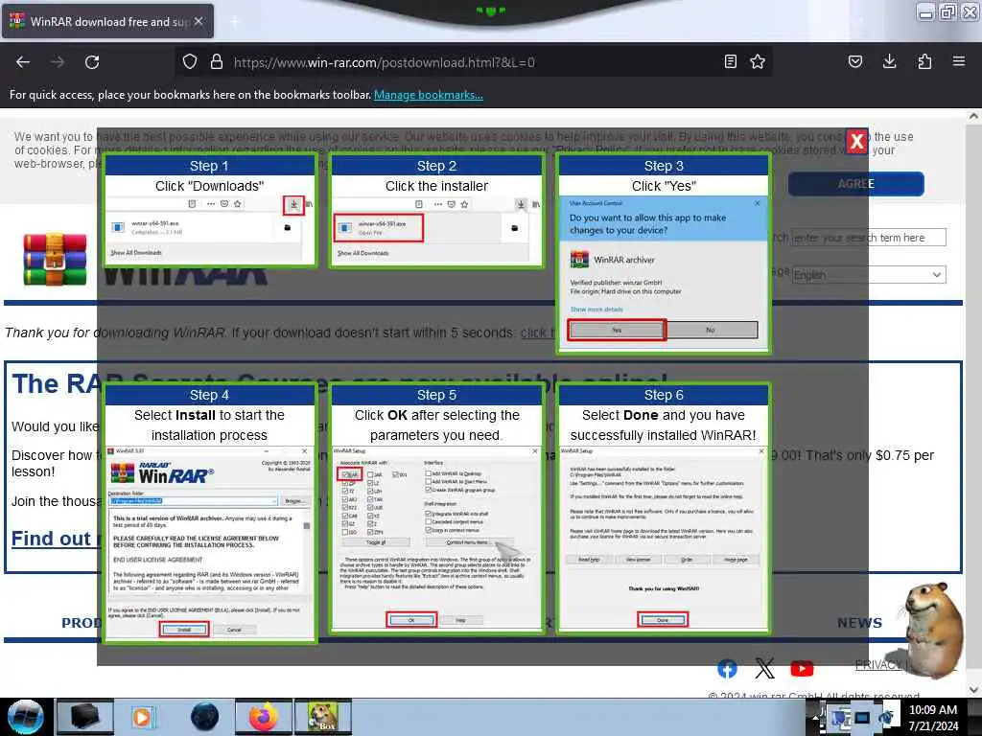Click the Step 4 Select Install card
The height and width of the screenshot is (736, 982).
tap(210, 514)
